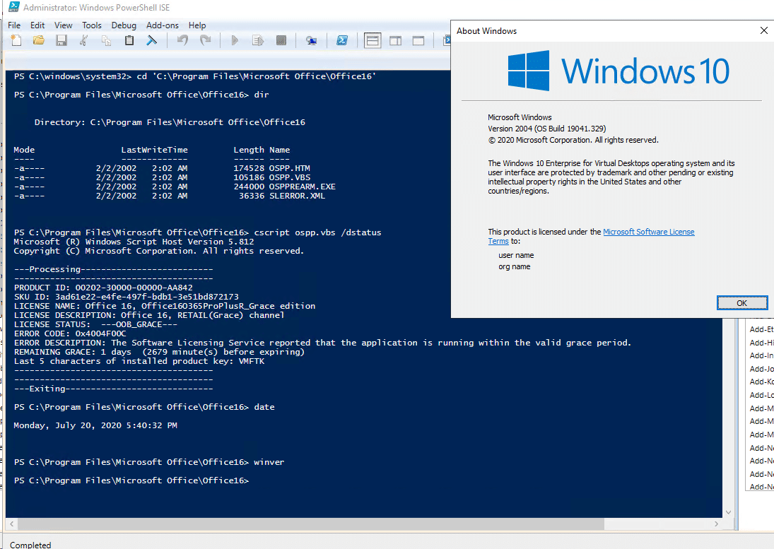Show script pane on top
The width and height of the screenshot is (774, 549).
coord(373,40)
